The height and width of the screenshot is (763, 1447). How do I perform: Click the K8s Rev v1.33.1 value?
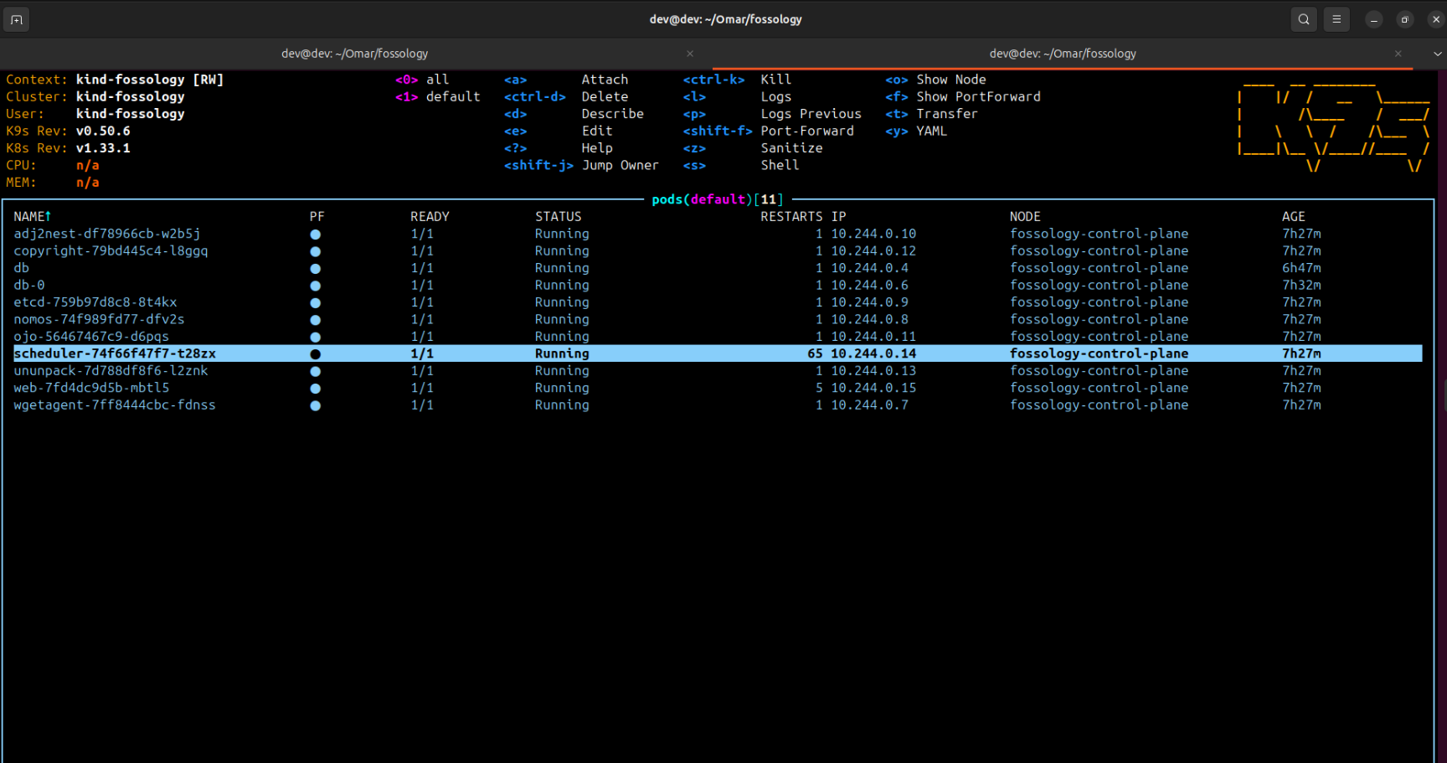[x=103, y=148]
